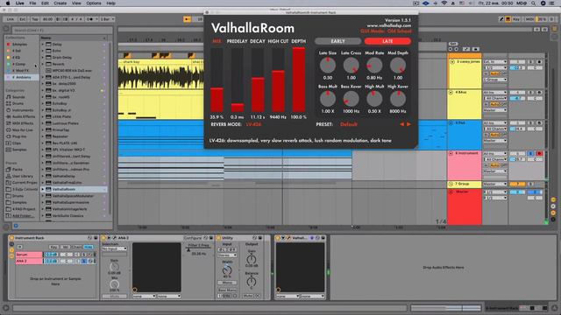Expand the ValhallaRoom item in the browser

pyautogui.click(x=43, y=189)
